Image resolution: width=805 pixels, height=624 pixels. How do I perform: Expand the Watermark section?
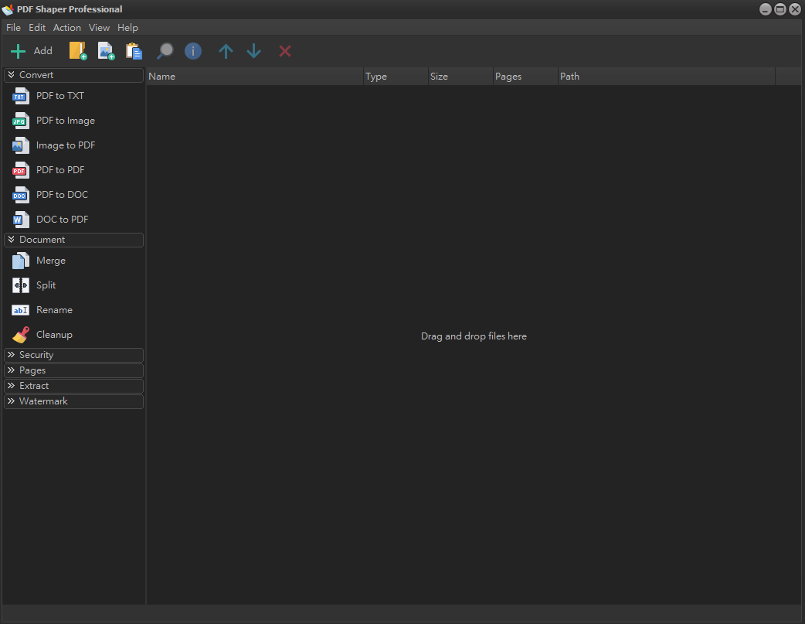coord(73,401)
